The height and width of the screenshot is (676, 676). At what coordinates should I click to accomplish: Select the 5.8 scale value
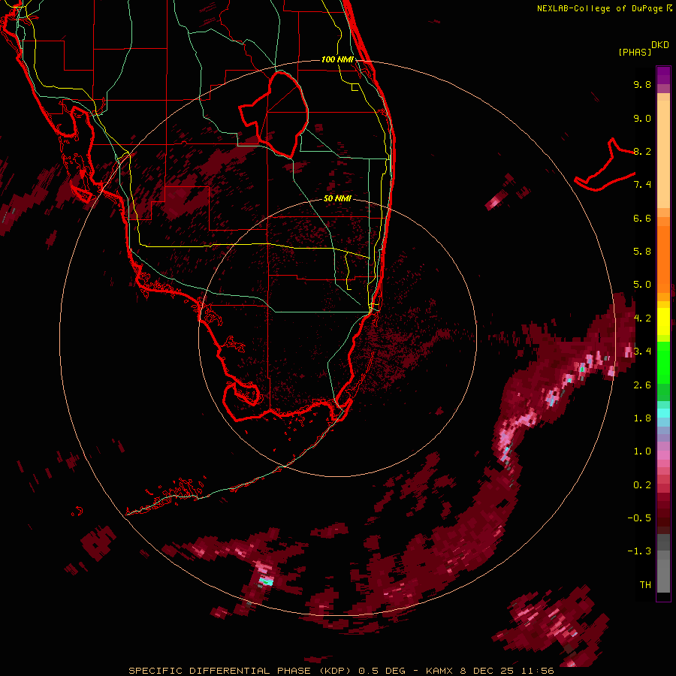pyautogui.click(x=642, y=252)
